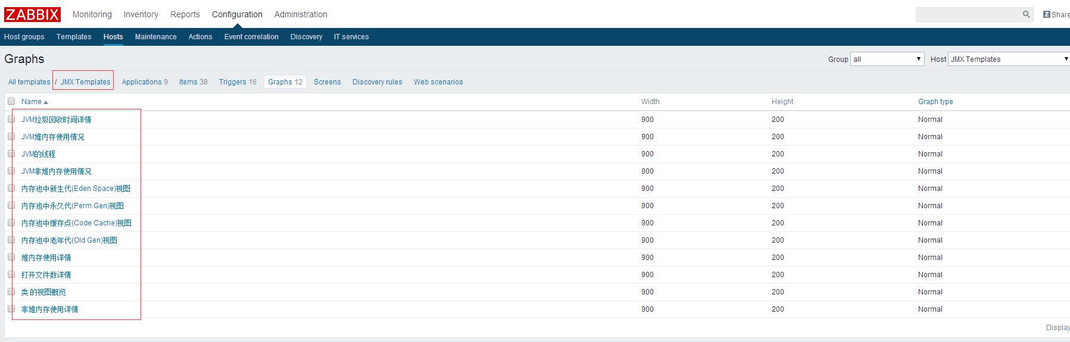Check the box for 类 的视图概览
Image resolution: width=1070 pixels, height=342 pixels.
11,291
